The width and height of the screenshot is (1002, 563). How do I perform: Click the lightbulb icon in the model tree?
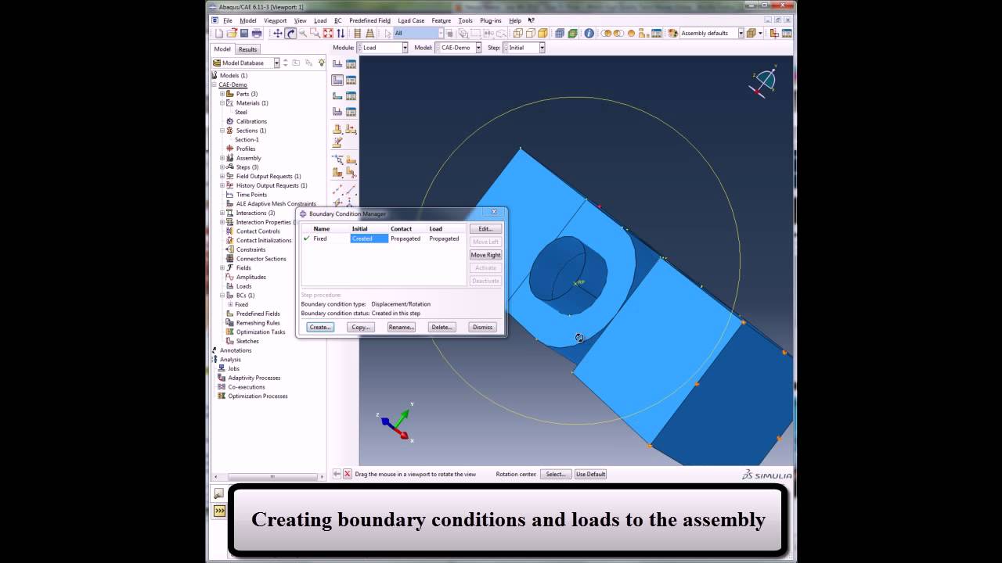(x=321, y=63)
